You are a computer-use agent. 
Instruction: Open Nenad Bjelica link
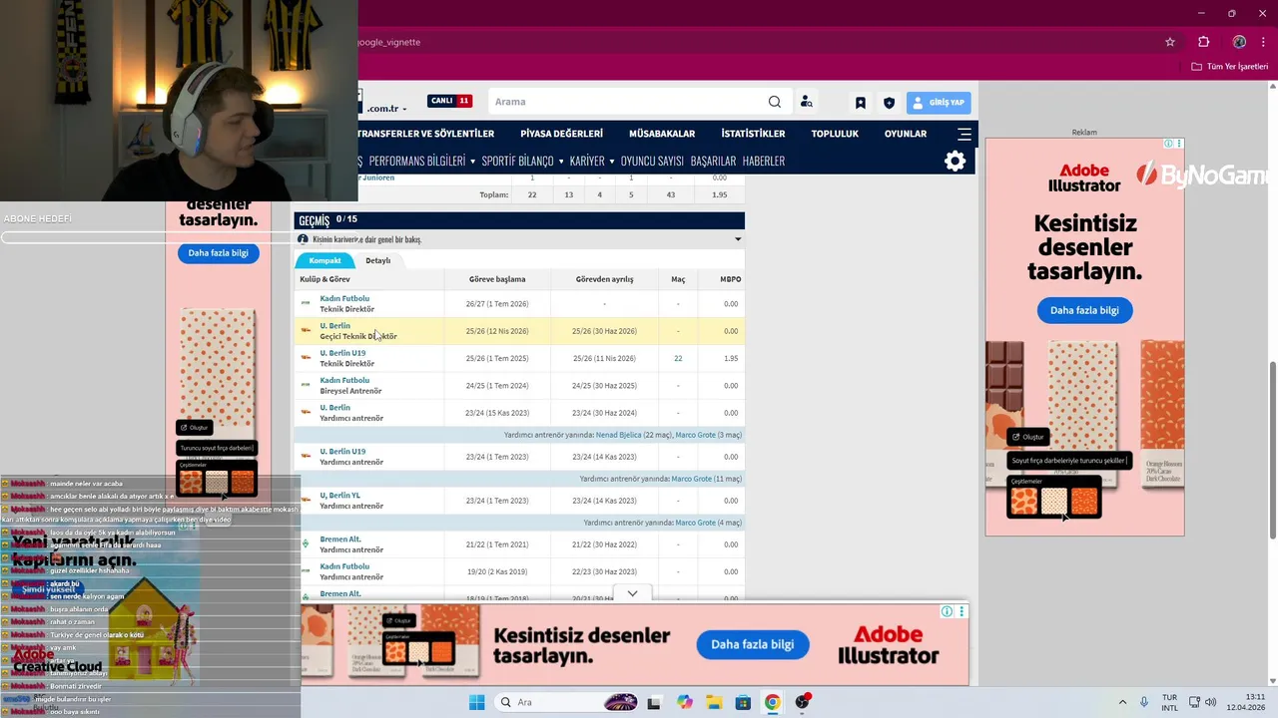[x=620, y=435]
